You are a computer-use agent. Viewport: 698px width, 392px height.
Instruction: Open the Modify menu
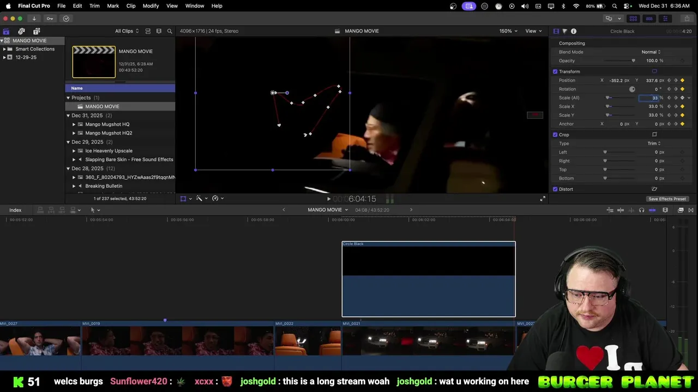point(151,5)
